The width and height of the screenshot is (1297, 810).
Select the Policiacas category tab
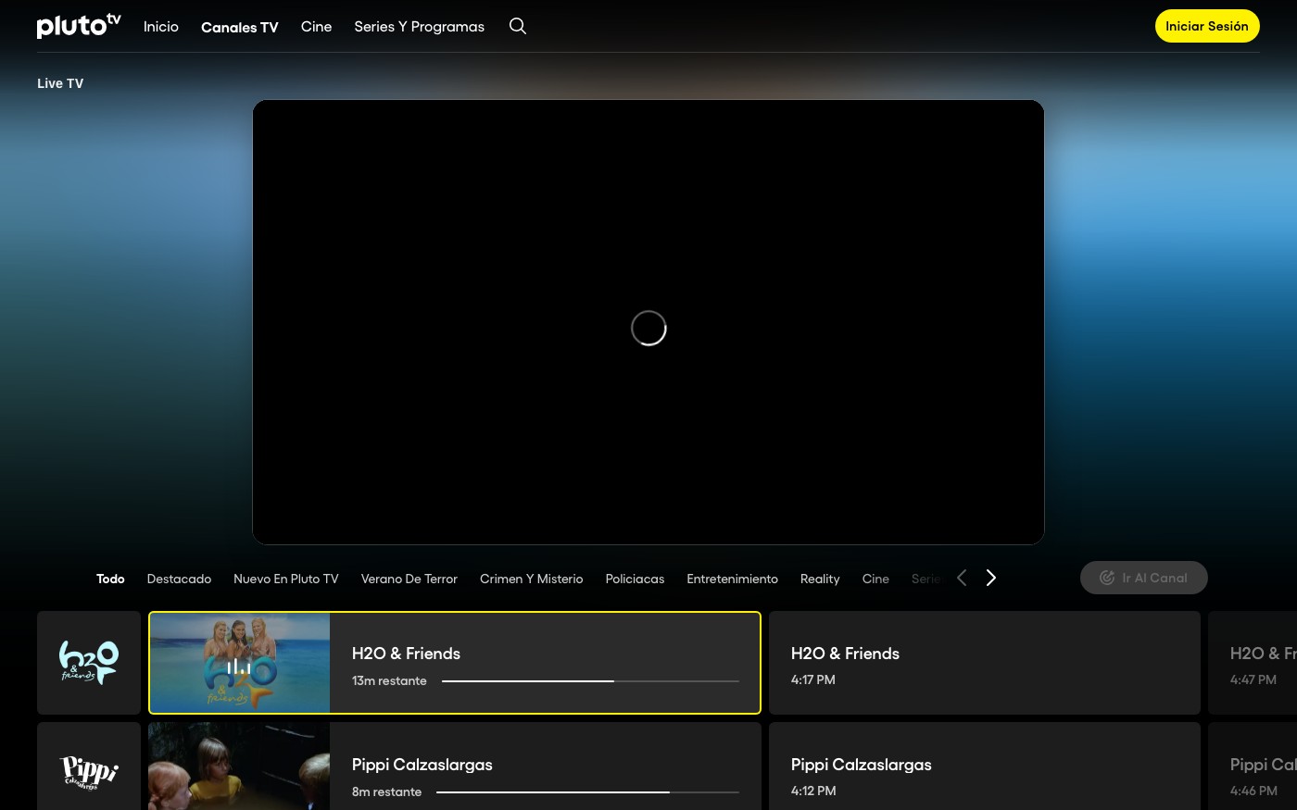635,579
